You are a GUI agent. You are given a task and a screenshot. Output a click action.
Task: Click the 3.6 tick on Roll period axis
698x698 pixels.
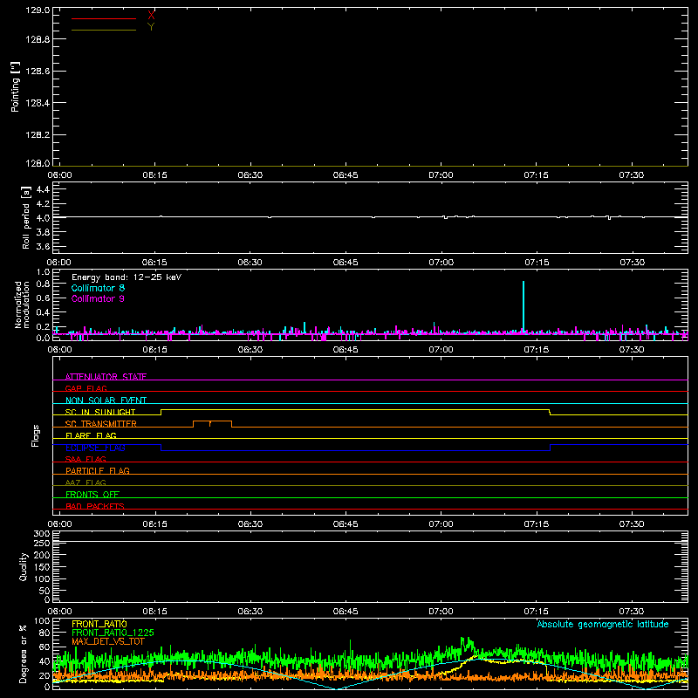43,246
